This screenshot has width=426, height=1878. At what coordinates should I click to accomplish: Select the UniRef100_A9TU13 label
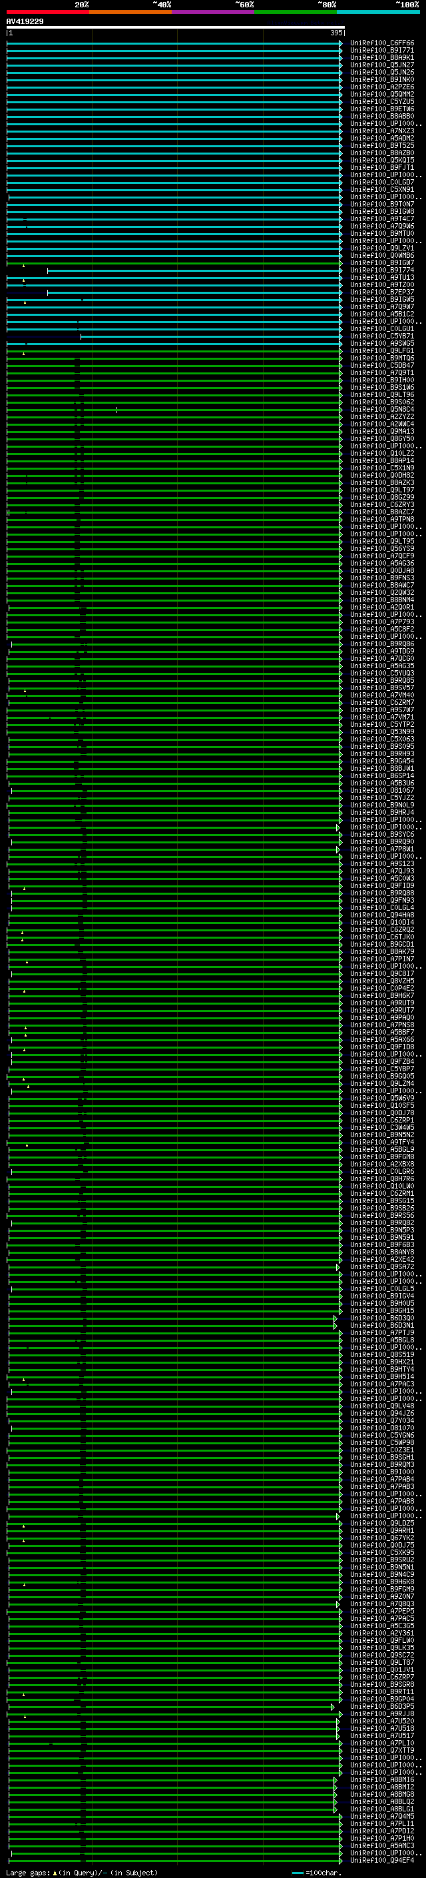pyautogui.click(x=381, y=277)
